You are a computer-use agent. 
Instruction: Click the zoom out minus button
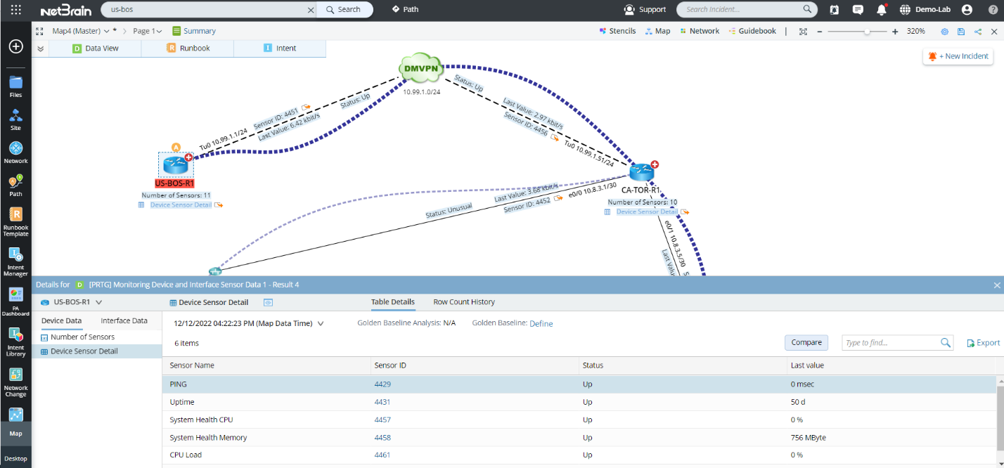click(820, 32)
